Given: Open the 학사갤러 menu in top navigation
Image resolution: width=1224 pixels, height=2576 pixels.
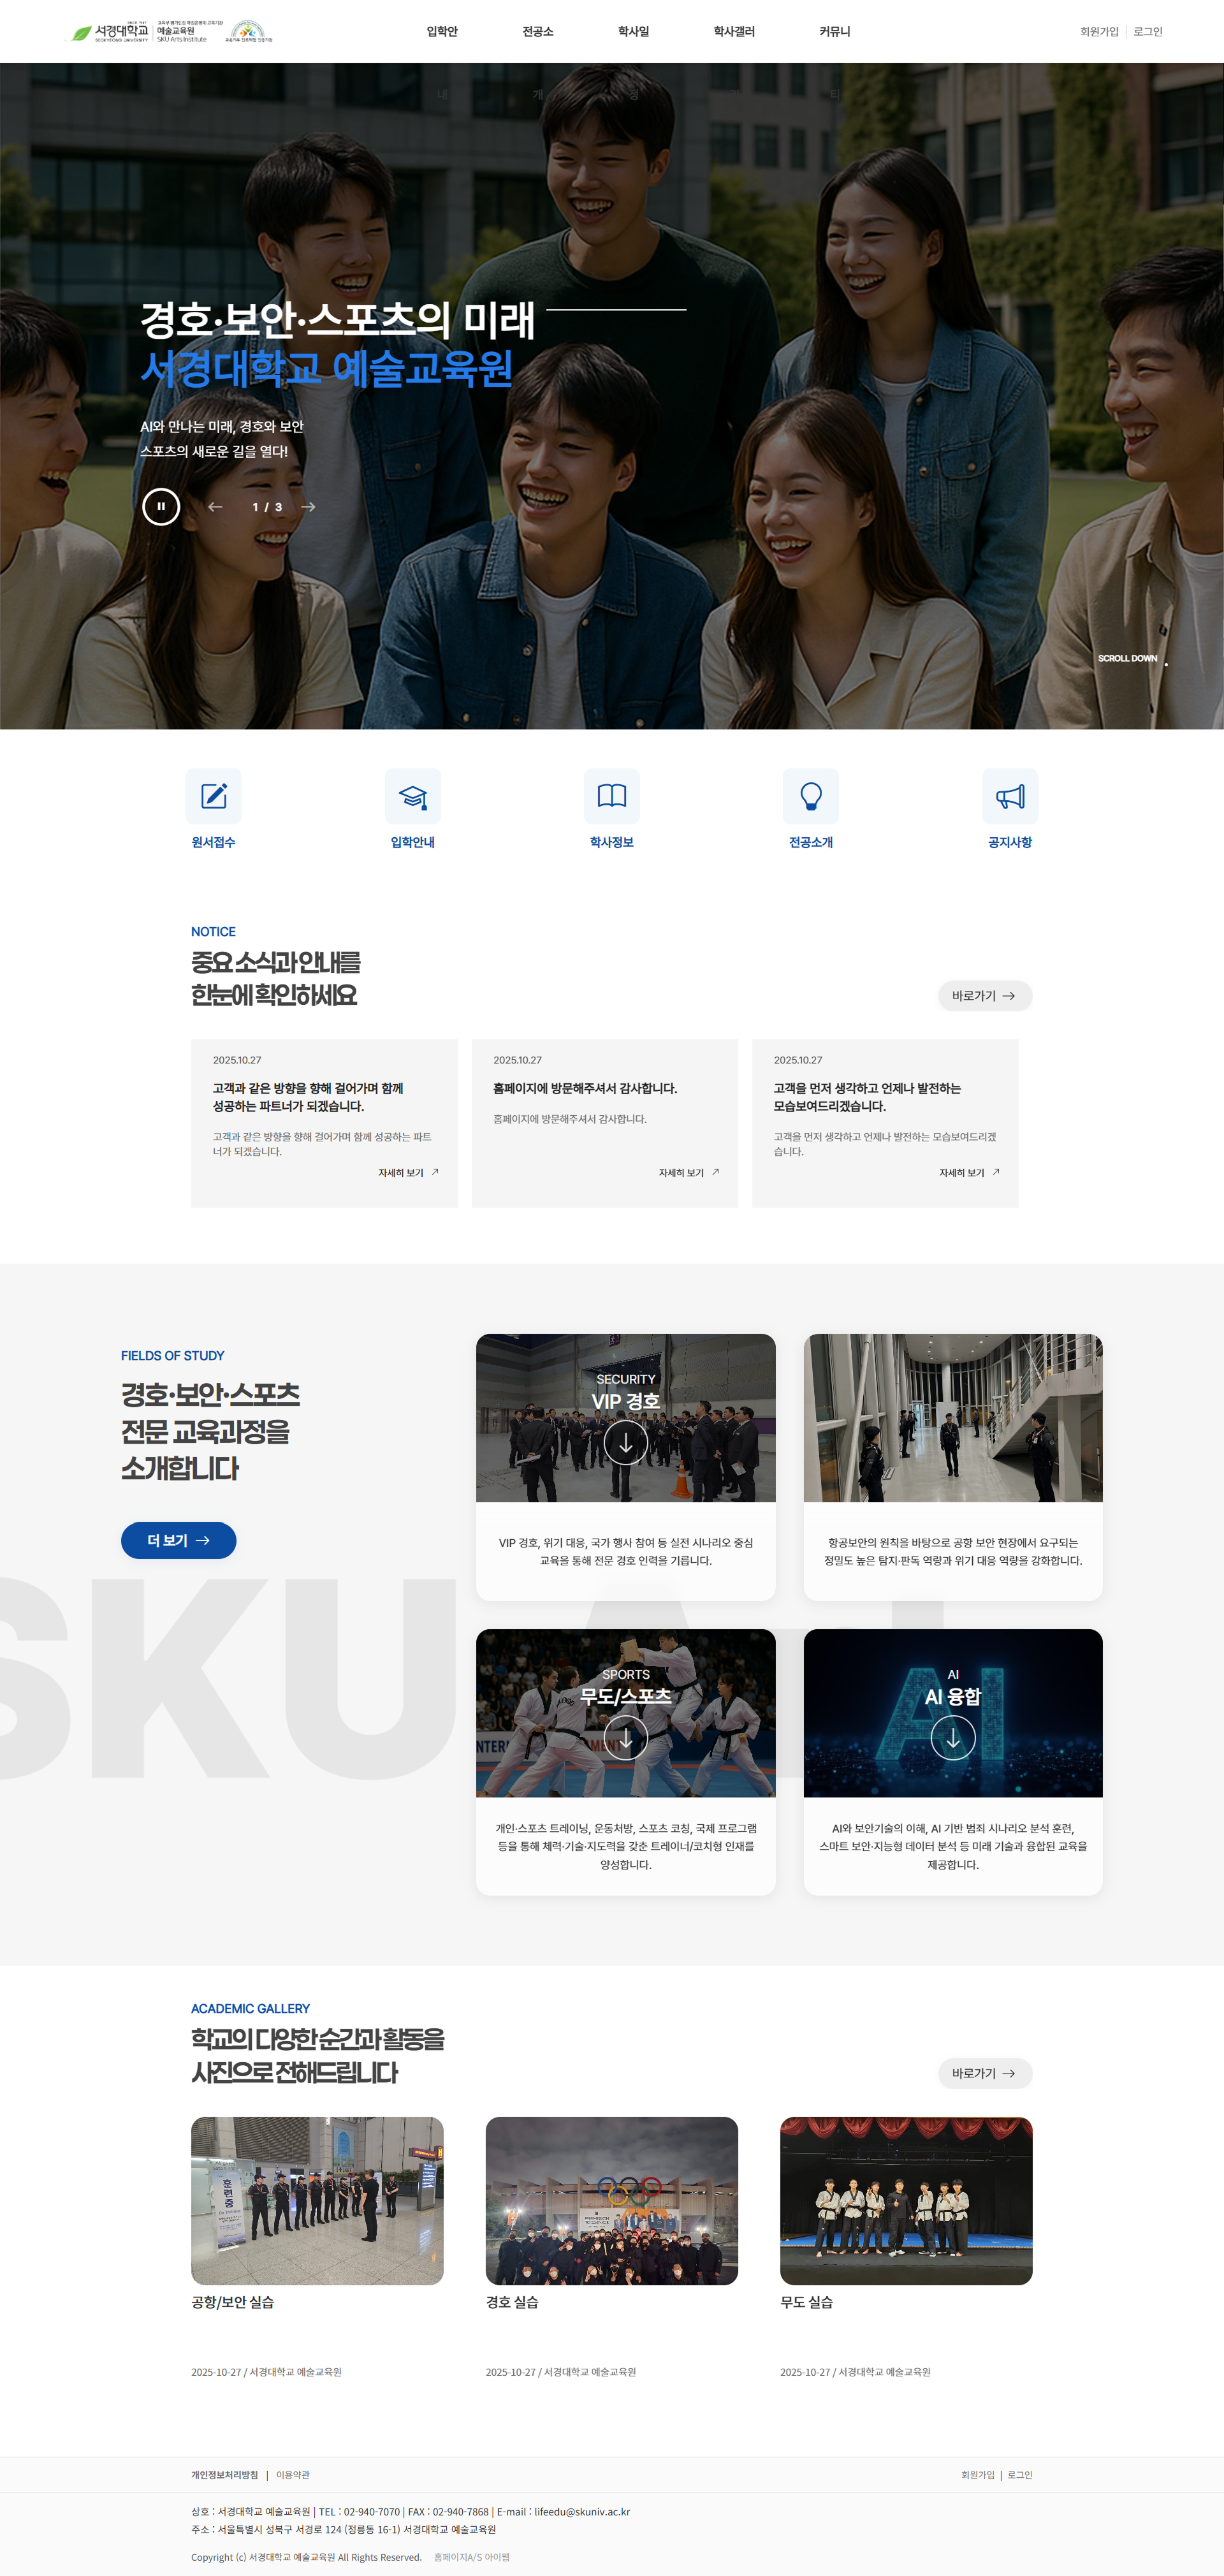Looking at the screenshot, I should (x=733, y=32).
